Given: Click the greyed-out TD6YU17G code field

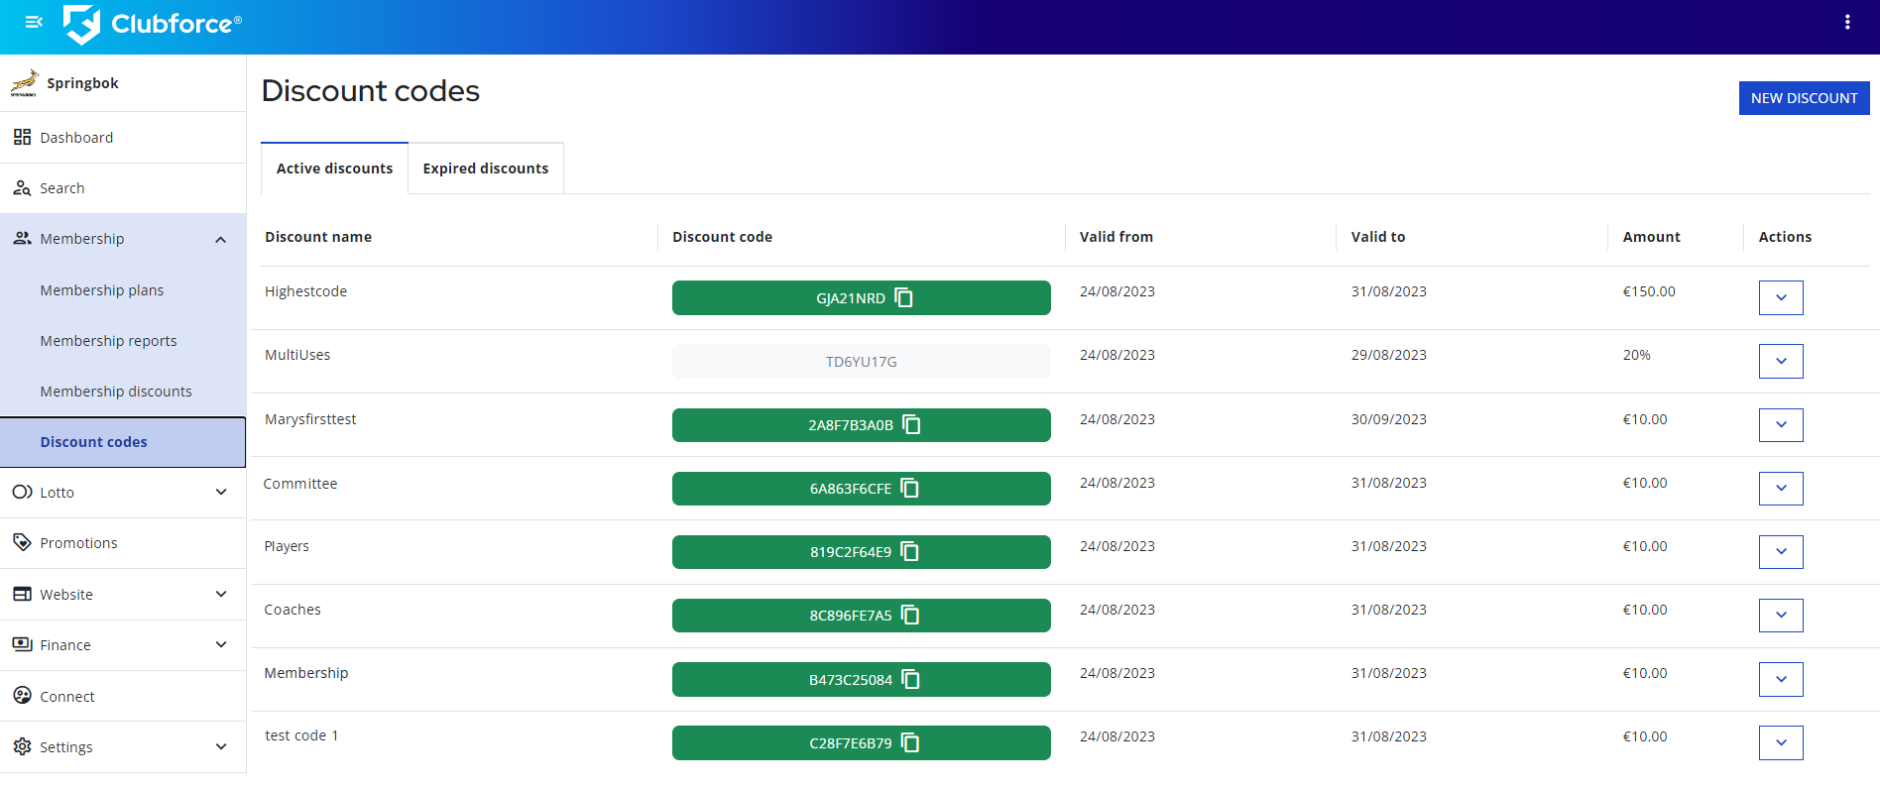Looking at the screenshot, I should [861, 362].
